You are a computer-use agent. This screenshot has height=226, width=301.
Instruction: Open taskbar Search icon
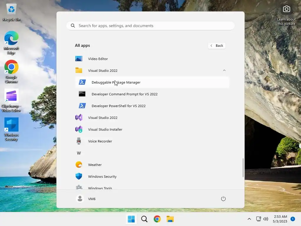tap(144, 219)
